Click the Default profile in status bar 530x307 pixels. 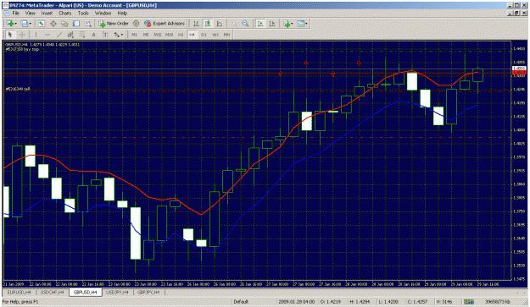[x=241, y=302]
